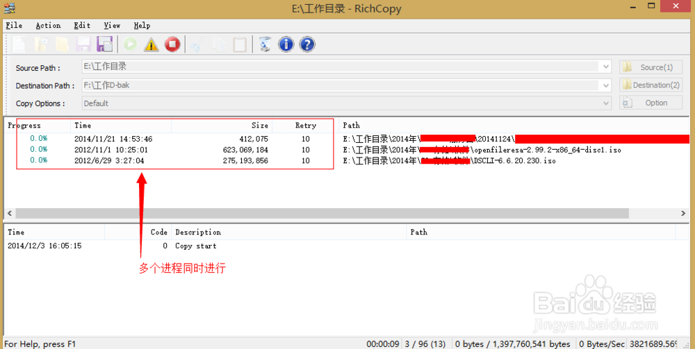Click the size value 275,193,856
Viewport: 695px width, 349px height.
(245, 160)
